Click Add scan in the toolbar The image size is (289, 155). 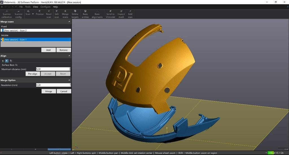pyautogui.click(x=130, y=14)
